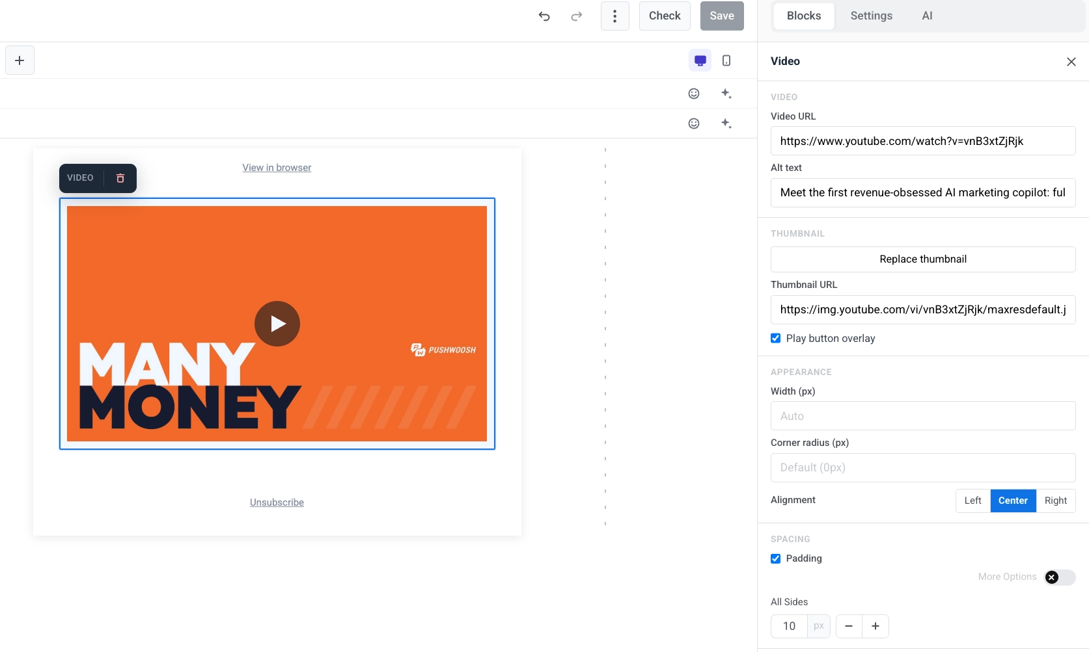Screen dimensions: 1089x652
Task: Click the Check button
Action: [x=665, y=16]
